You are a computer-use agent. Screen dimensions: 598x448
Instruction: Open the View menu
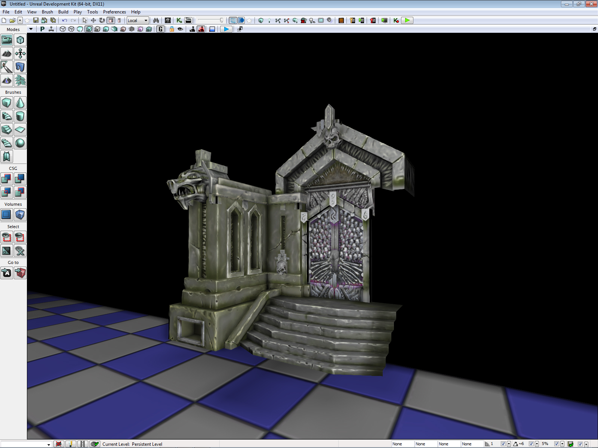pos(32,12)
